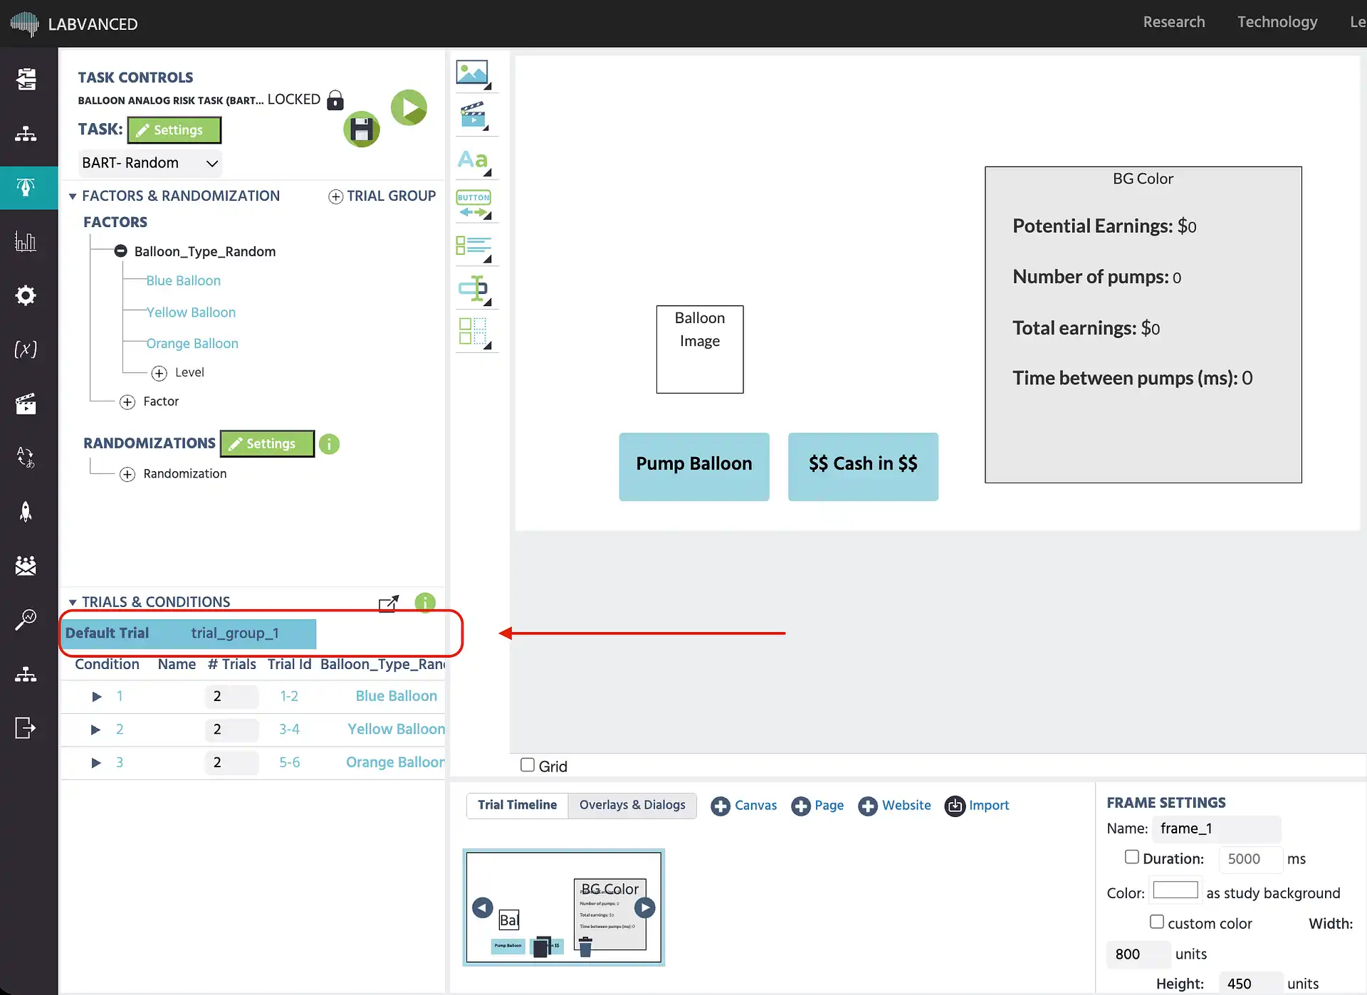Enable the Grid checkbox

(x=528, y=765)
